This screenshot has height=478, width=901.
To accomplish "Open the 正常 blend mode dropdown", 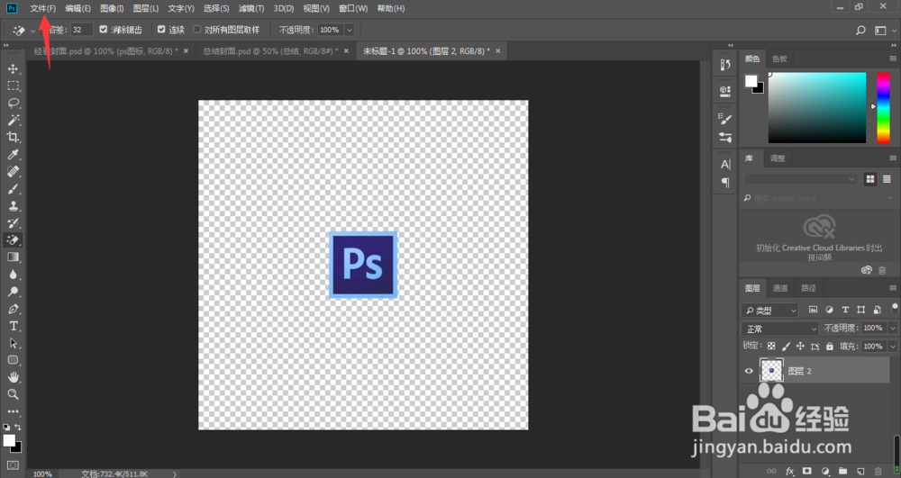I will click(x=779, y=329).
